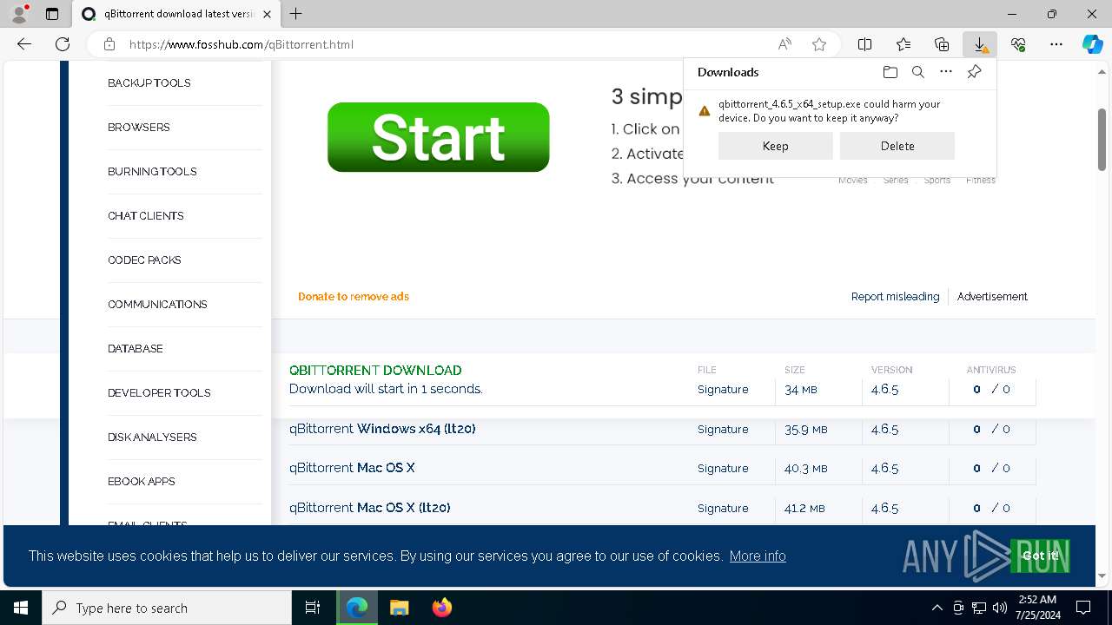This screenshot has height=625, width=1112.
Task: Open Read aloud icon in address bar
Action: click(784, 44)
